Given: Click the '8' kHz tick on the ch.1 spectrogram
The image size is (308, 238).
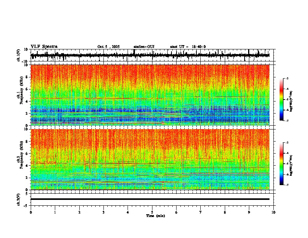Looking at the screenshot, I should click(27, 77).
